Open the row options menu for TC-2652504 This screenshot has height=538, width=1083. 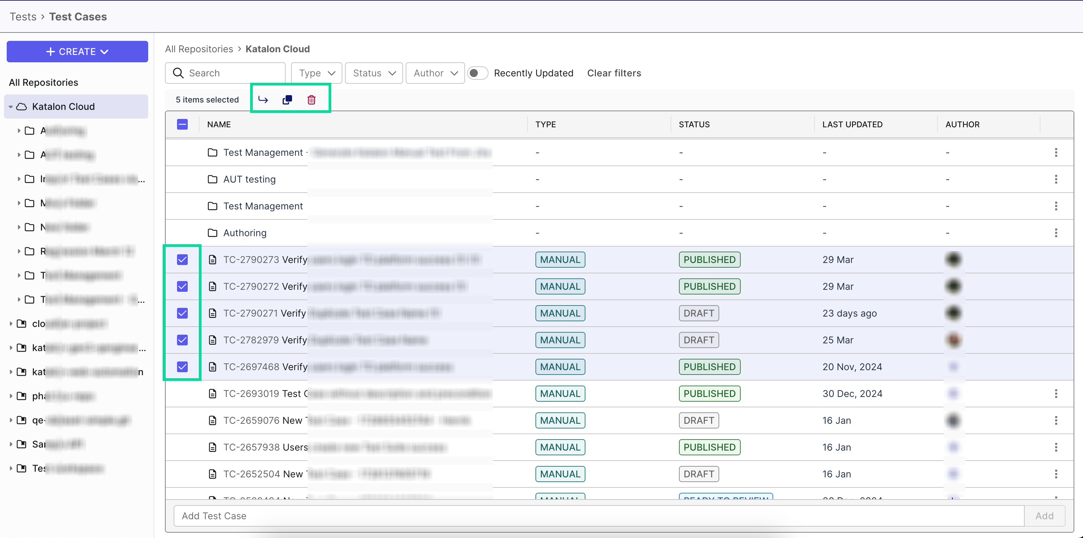click(x=1057, y=474)
